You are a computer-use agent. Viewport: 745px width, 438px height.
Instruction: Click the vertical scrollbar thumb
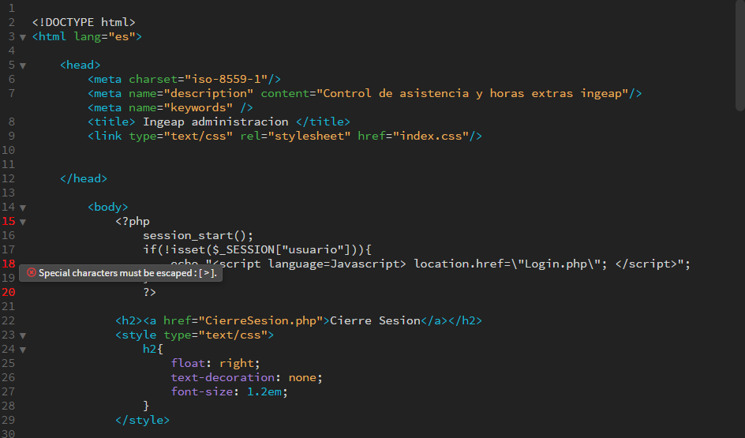coord(739,55)
